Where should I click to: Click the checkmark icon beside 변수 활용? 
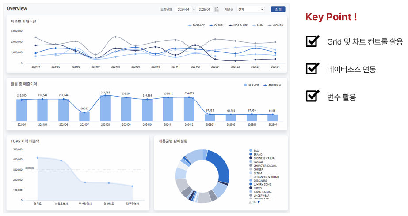tap(312, 96)
